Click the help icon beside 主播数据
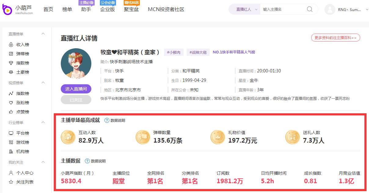This screenshot has width=369, height=193. (87, 161)
